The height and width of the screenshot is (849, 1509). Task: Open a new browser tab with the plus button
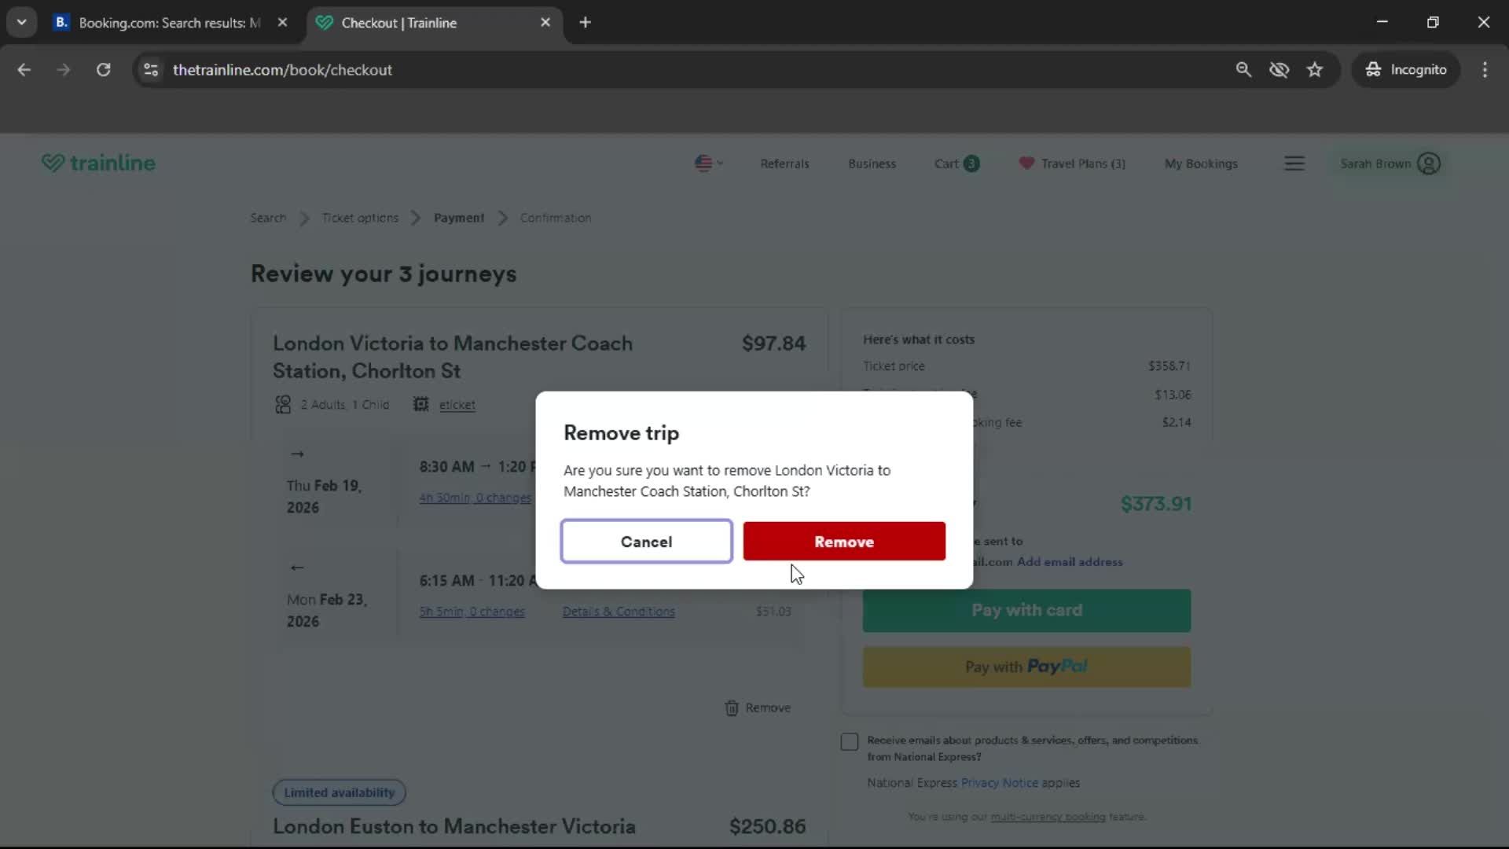(x=586, y=22)
